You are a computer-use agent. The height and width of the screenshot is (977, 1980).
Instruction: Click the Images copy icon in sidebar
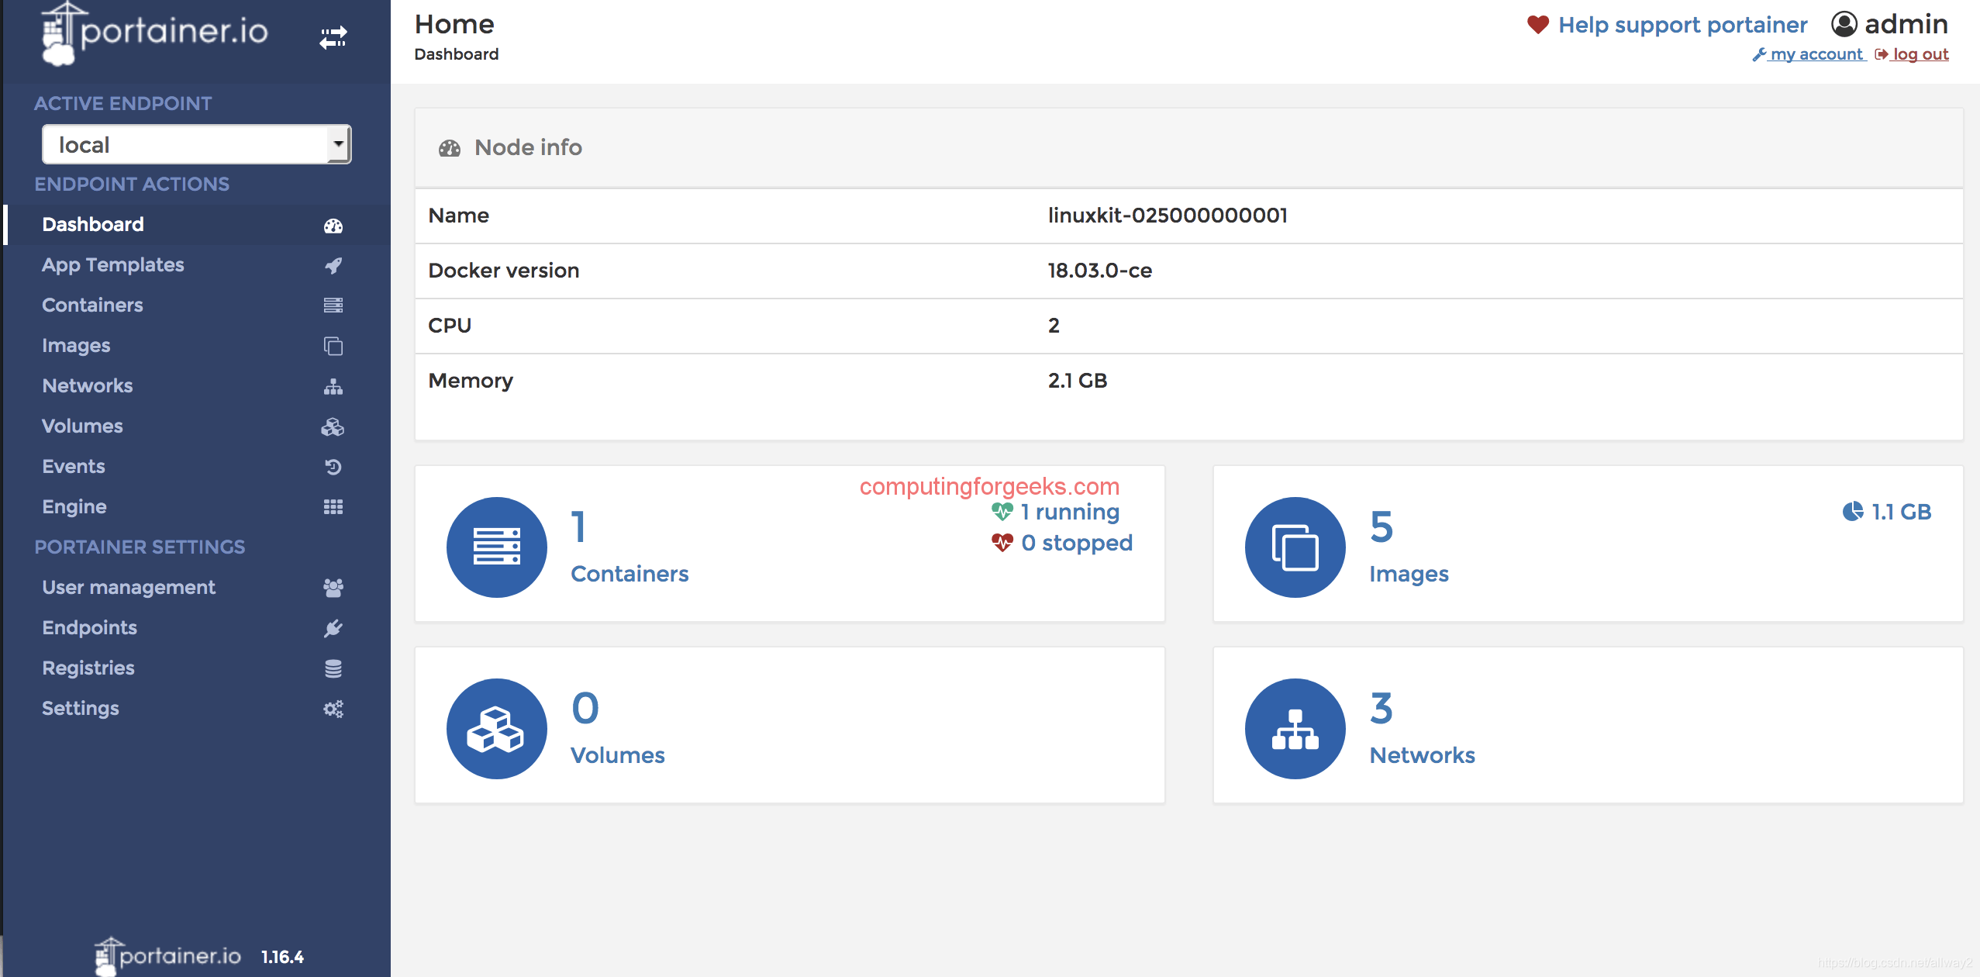(x=333, y=346)
